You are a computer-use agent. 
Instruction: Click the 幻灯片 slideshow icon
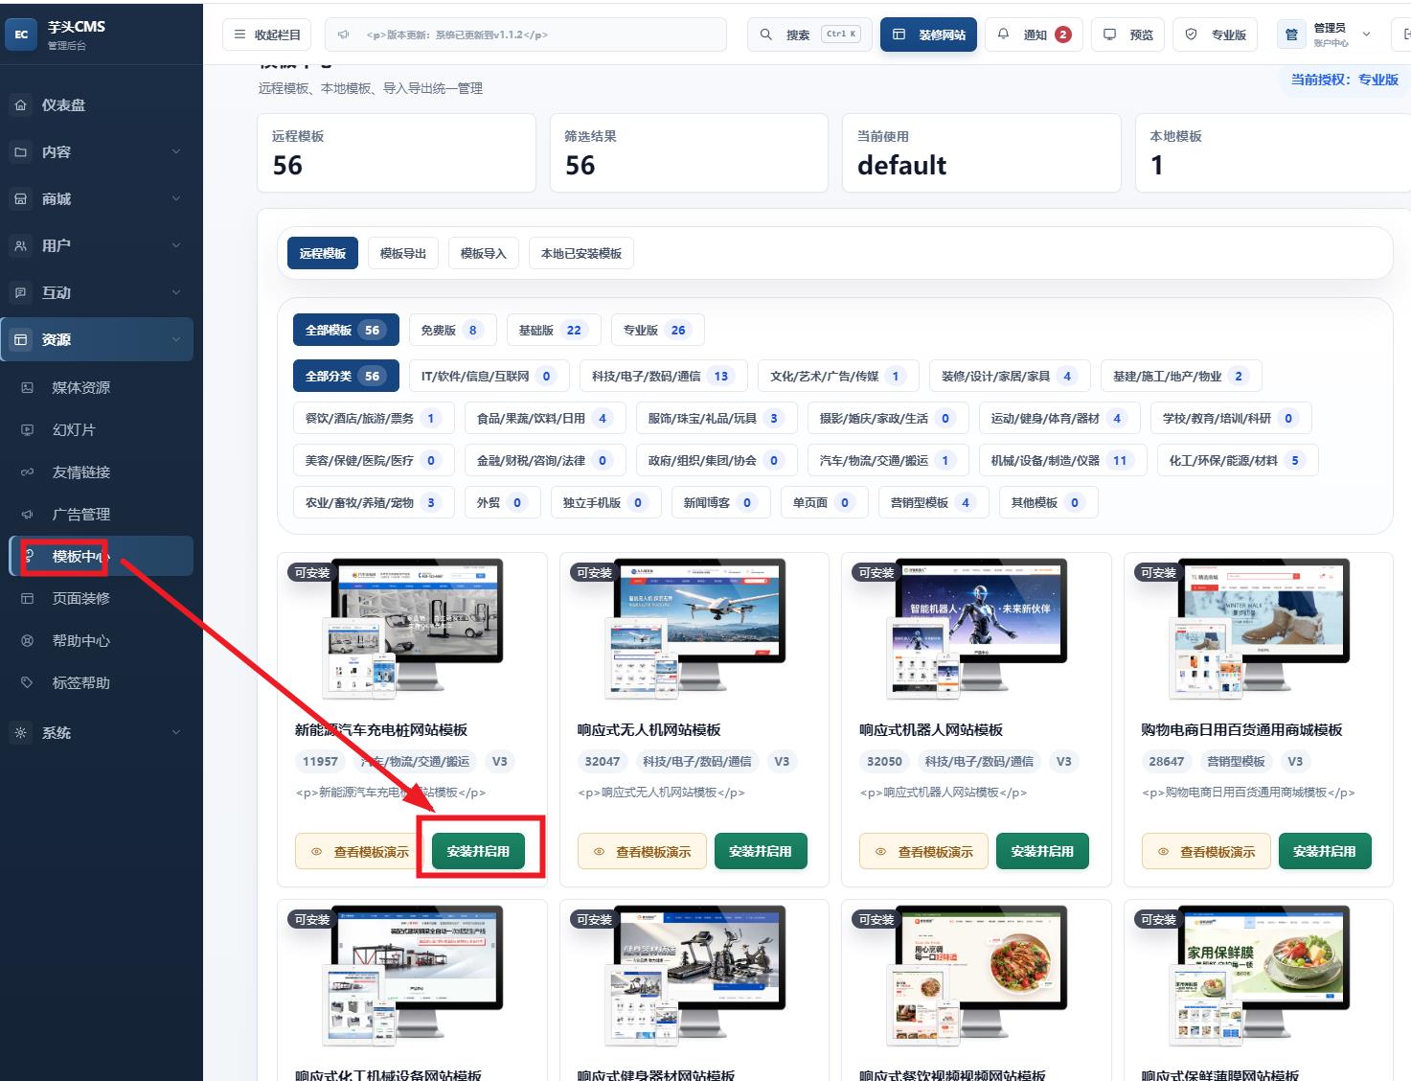point(28,430)
